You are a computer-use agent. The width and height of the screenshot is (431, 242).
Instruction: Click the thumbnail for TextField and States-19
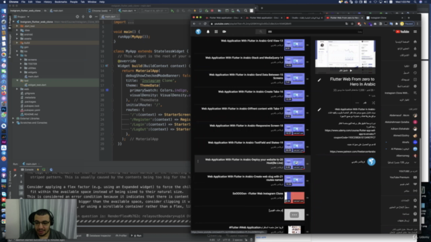point(294,147)
